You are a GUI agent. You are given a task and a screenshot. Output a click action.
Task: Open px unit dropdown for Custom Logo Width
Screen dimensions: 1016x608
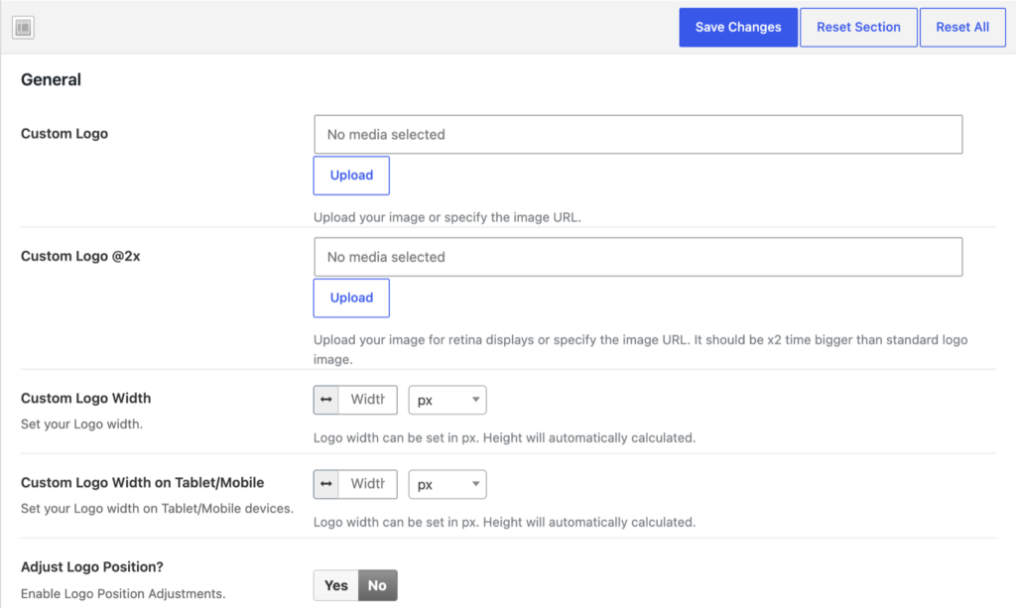(x=447, y=400)
